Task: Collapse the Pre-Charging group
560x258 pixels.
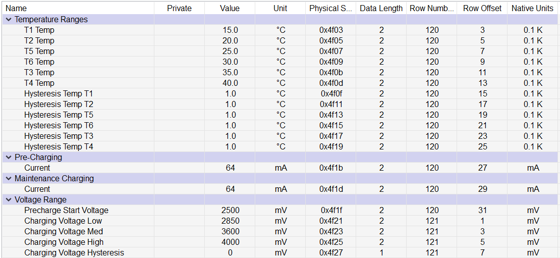Action: 9,158
